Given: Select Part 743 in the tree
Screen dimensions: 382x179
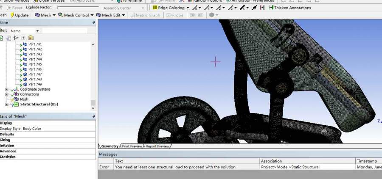Looking at the screenshot, I should click(35, 54).
